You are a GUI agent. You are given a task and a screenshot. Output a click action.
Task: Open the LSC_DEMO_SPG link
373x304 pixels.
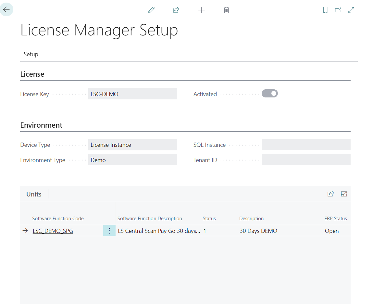point(53,231)
